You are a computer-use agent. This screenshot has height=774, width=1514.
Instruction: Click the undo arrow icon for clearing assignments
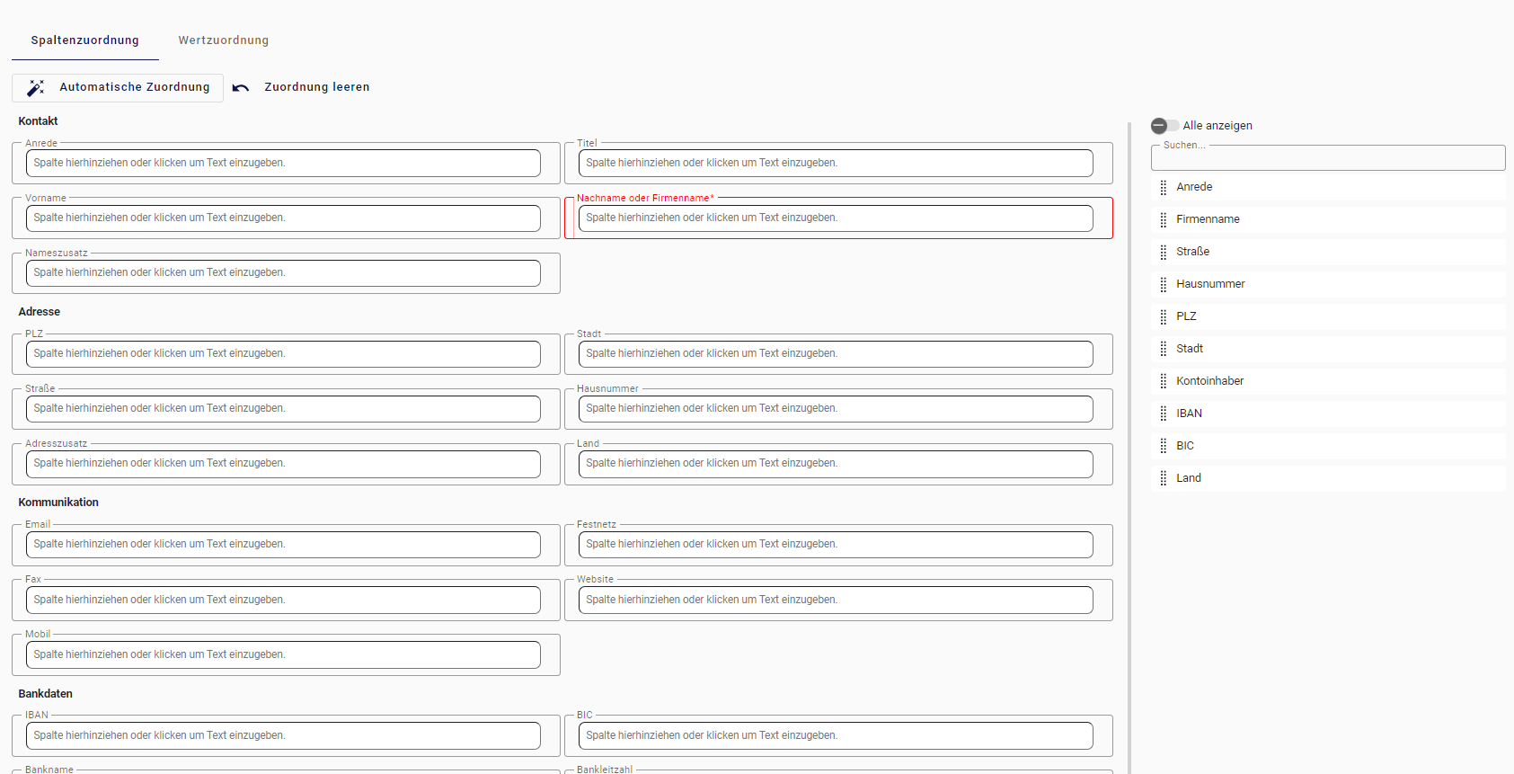point(241,87)
